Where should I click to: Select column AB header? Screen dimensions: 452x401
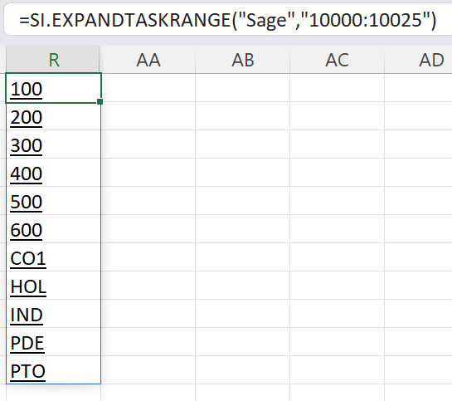point(243,60)
